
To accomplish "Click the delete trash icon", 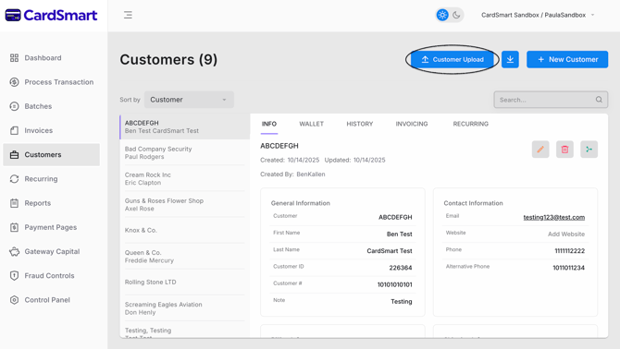I will coord(564,150).
